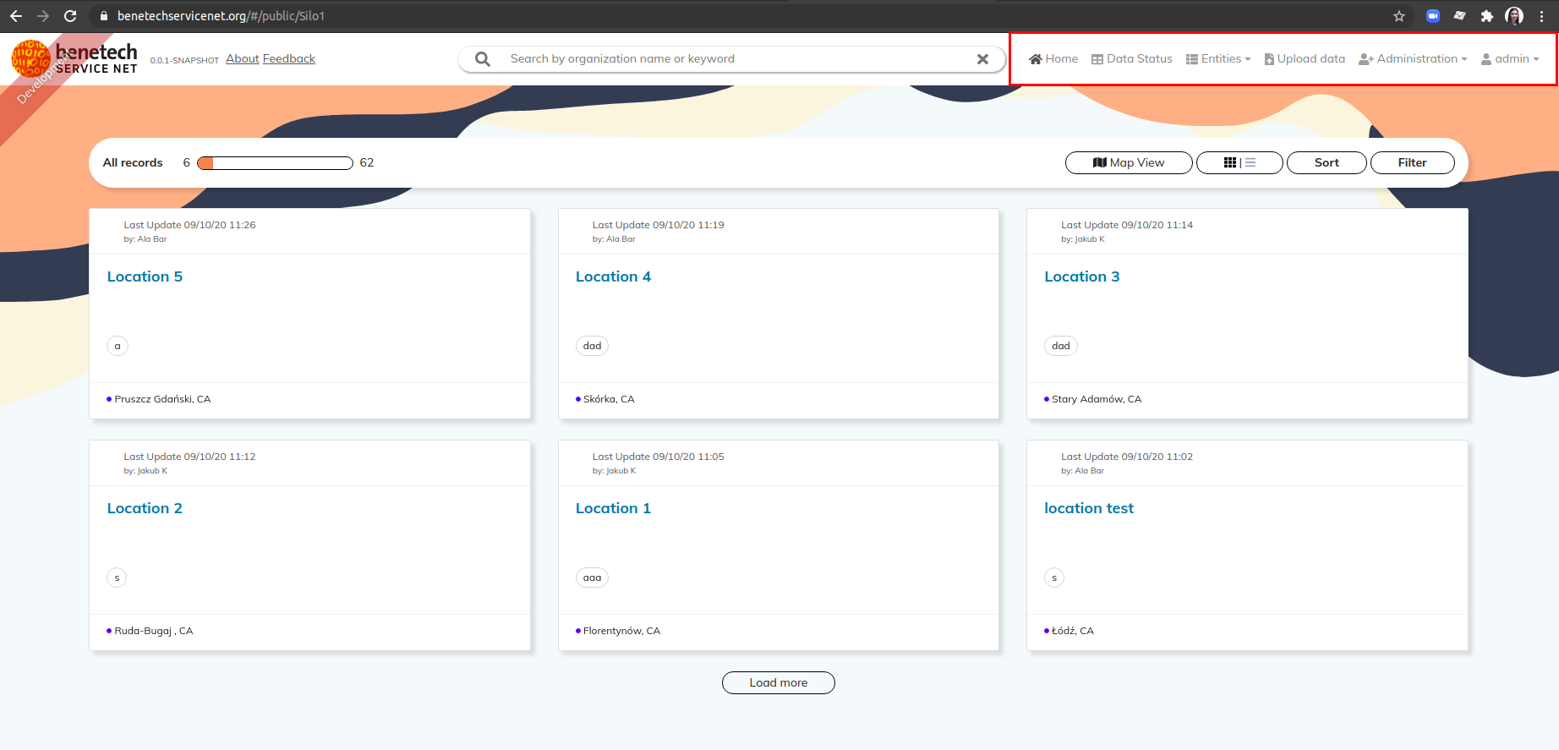Click the Filter button
Image resolution: width=1559 pixels, height=750 pixels.
(x=1412, y=162)
